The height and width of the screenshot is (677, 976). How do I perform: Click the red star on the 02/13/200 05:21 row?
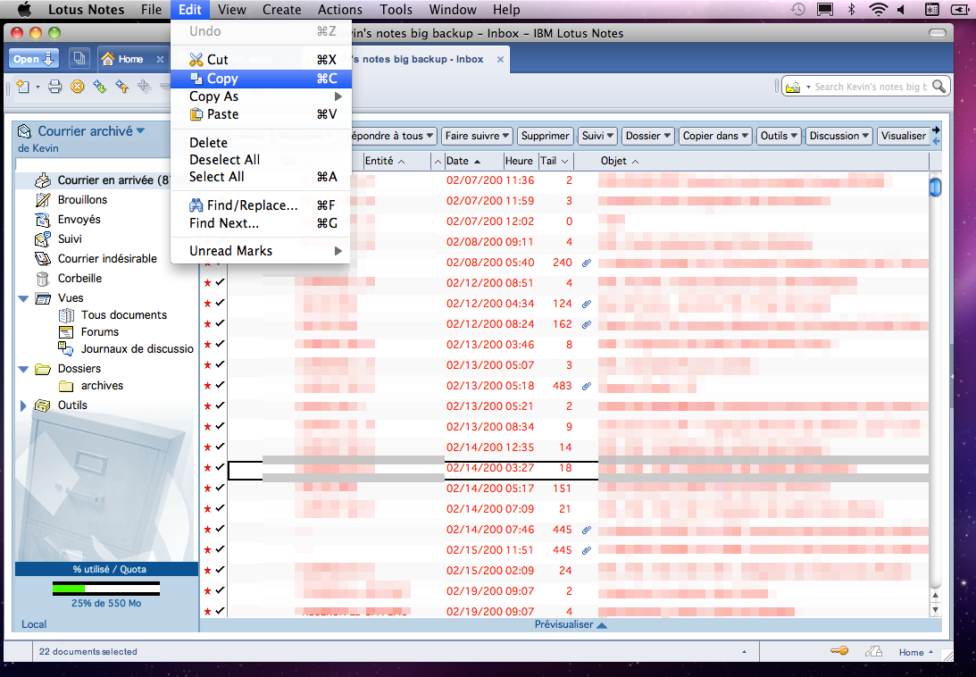click(208, 406)
